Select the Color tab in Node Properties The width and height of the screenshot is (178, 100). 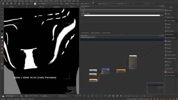click(x=83, y=14)
